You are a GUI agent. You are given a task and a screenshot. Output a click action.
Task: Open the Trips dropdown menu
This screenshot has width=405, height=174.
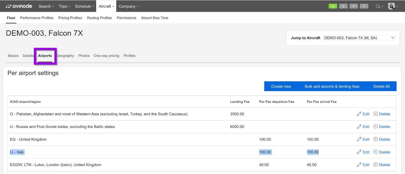[65, 6]
